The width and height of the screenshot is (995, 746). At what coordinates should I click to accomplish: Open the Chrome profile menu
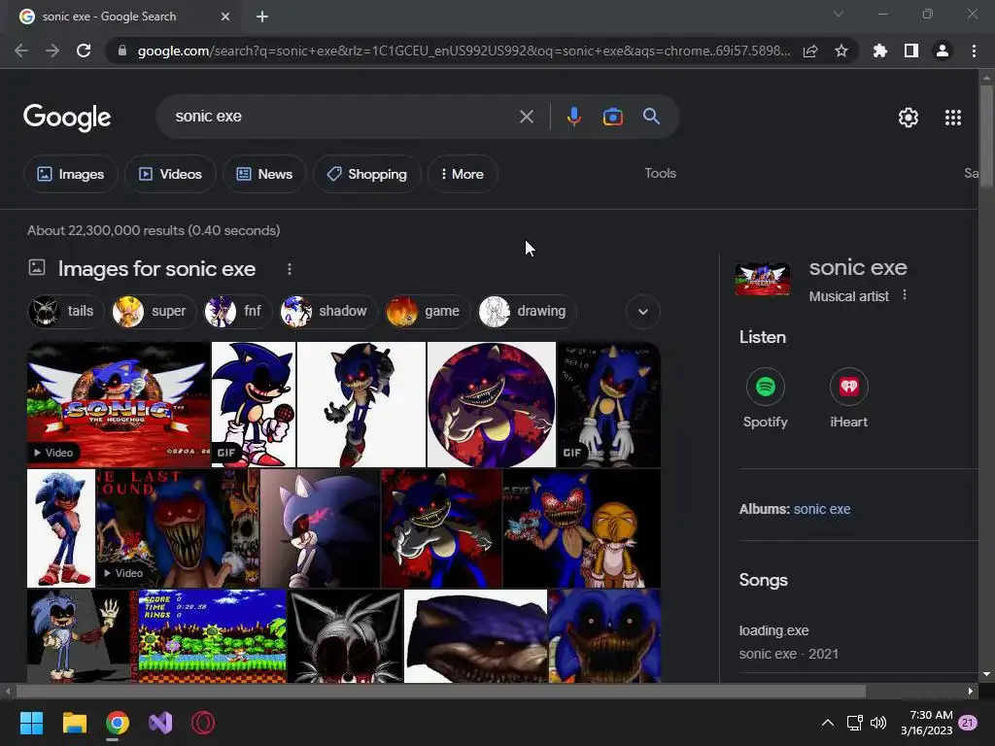pos(943,51)
